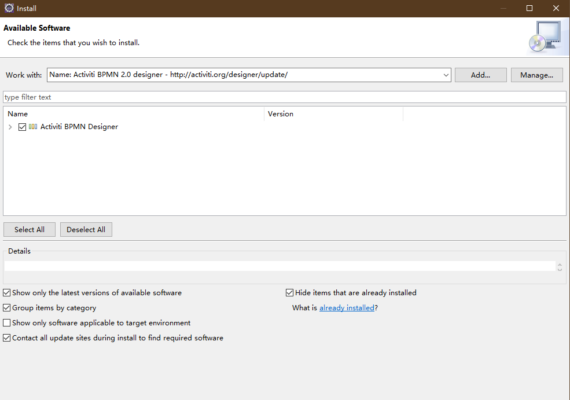Click Deselect All button
570x400 pixels.
[x=86, y=229]
